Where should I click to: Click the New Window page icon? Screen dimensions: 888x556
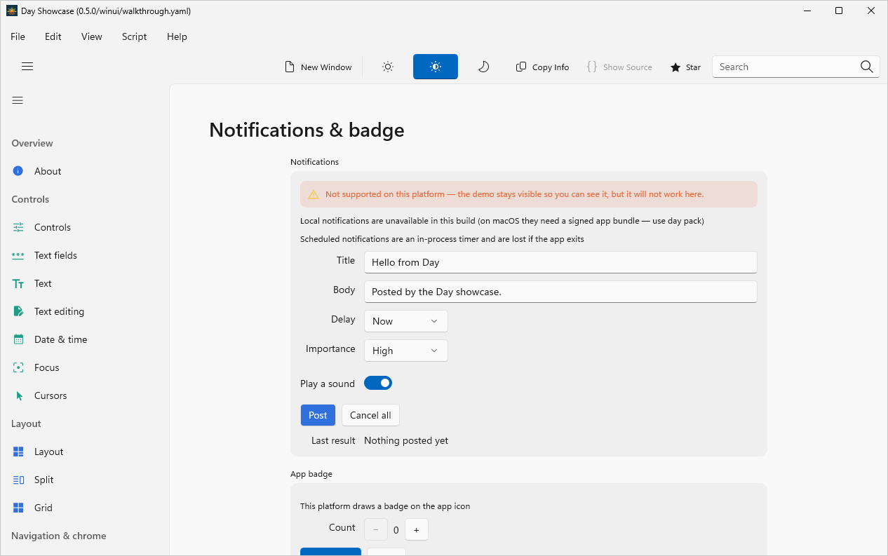click(289, 67)
